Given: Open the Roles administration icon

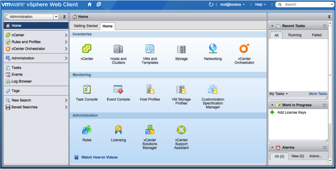Looking at the screenshot, I should tap(87, 130).
